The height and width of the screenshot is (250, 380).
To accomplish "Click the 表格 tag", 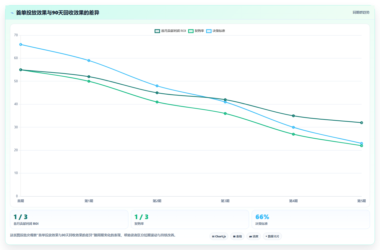I will click(237, 236).
